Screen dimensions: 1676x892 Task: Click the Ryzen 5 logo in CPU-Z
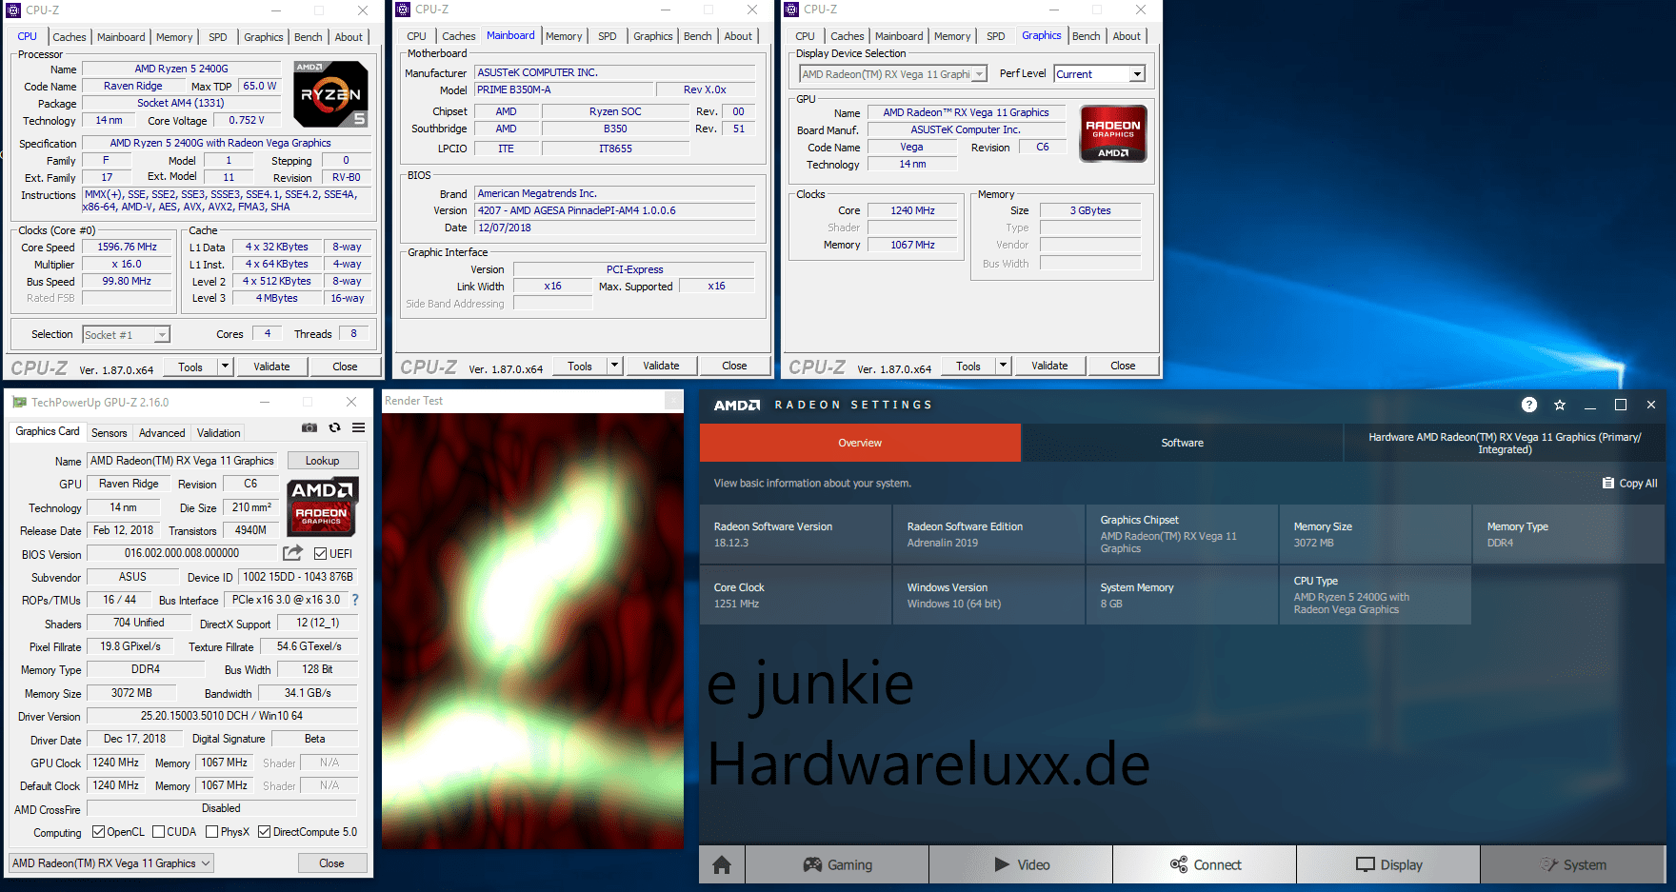click(x=330, y=94)
